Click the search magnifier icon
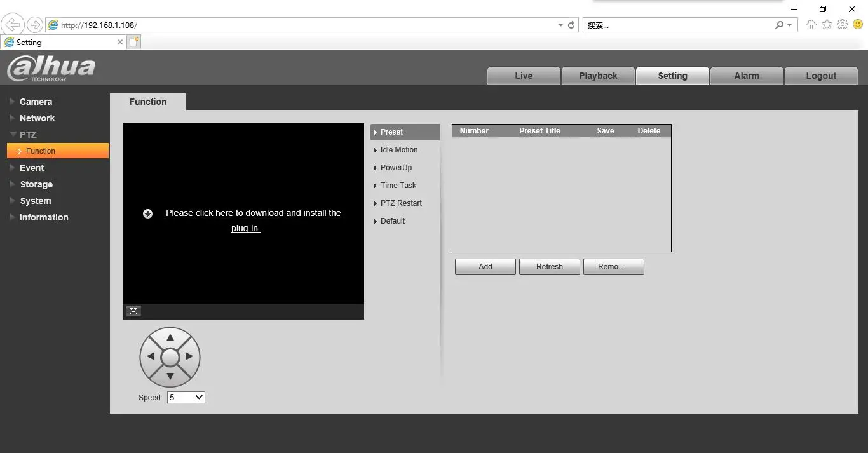Screen dimensions: 868x453 (x=779, y=25)
